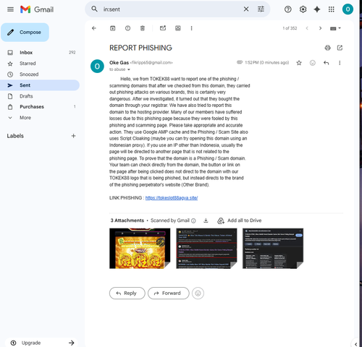Report spam on this email
362x347 pixels.
coord(127,28)
